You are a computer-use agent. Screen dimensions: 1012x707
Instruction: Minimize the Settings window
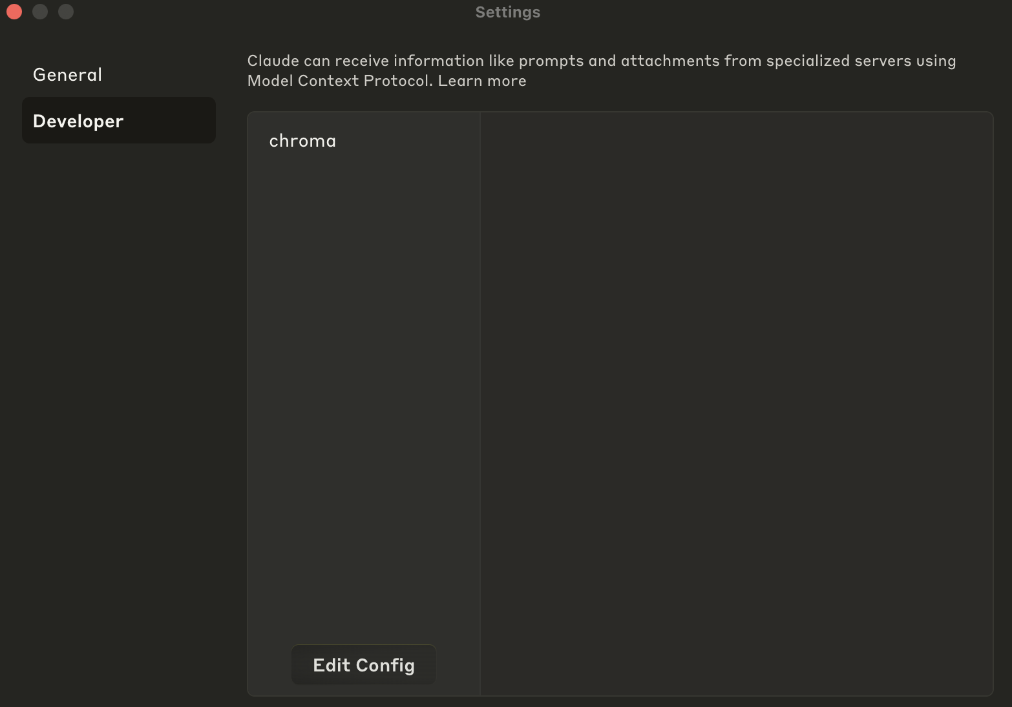point(39,11)
